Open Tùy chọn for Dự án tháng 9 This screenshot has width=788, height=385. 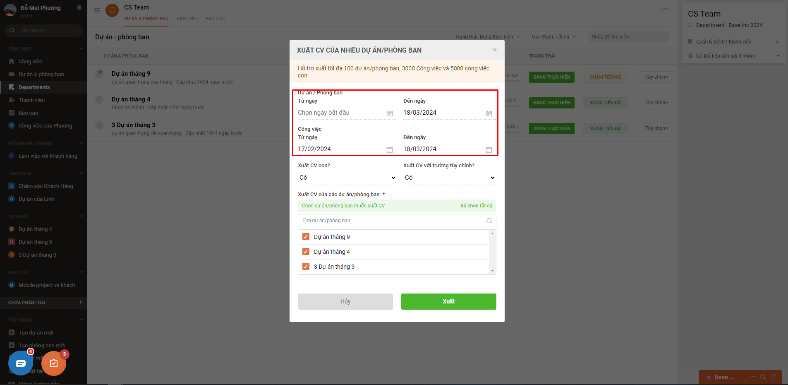tap(657, 77)
